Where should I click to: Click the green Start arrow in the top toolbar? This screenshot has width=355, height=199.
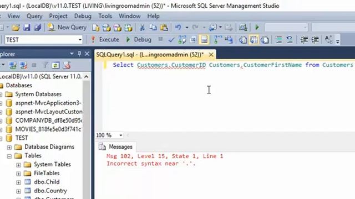[x=257, y=28]
